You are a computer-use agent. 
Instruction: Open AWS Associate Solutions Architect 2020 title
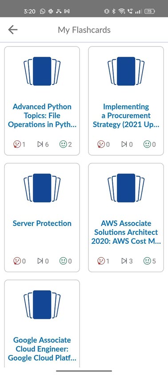126,232
